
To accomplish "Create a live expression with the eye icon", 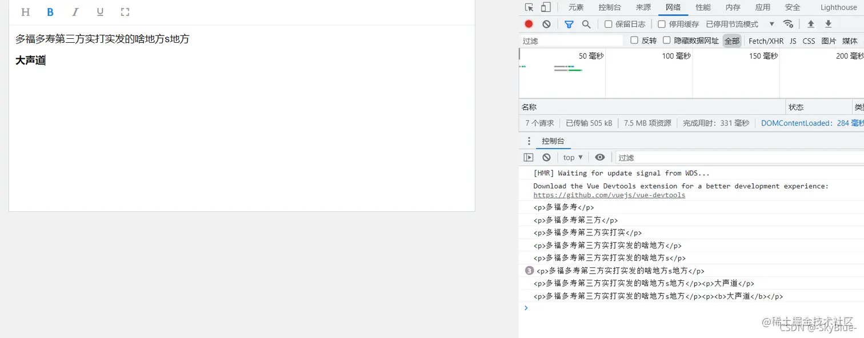I will [x=599, y=158].
